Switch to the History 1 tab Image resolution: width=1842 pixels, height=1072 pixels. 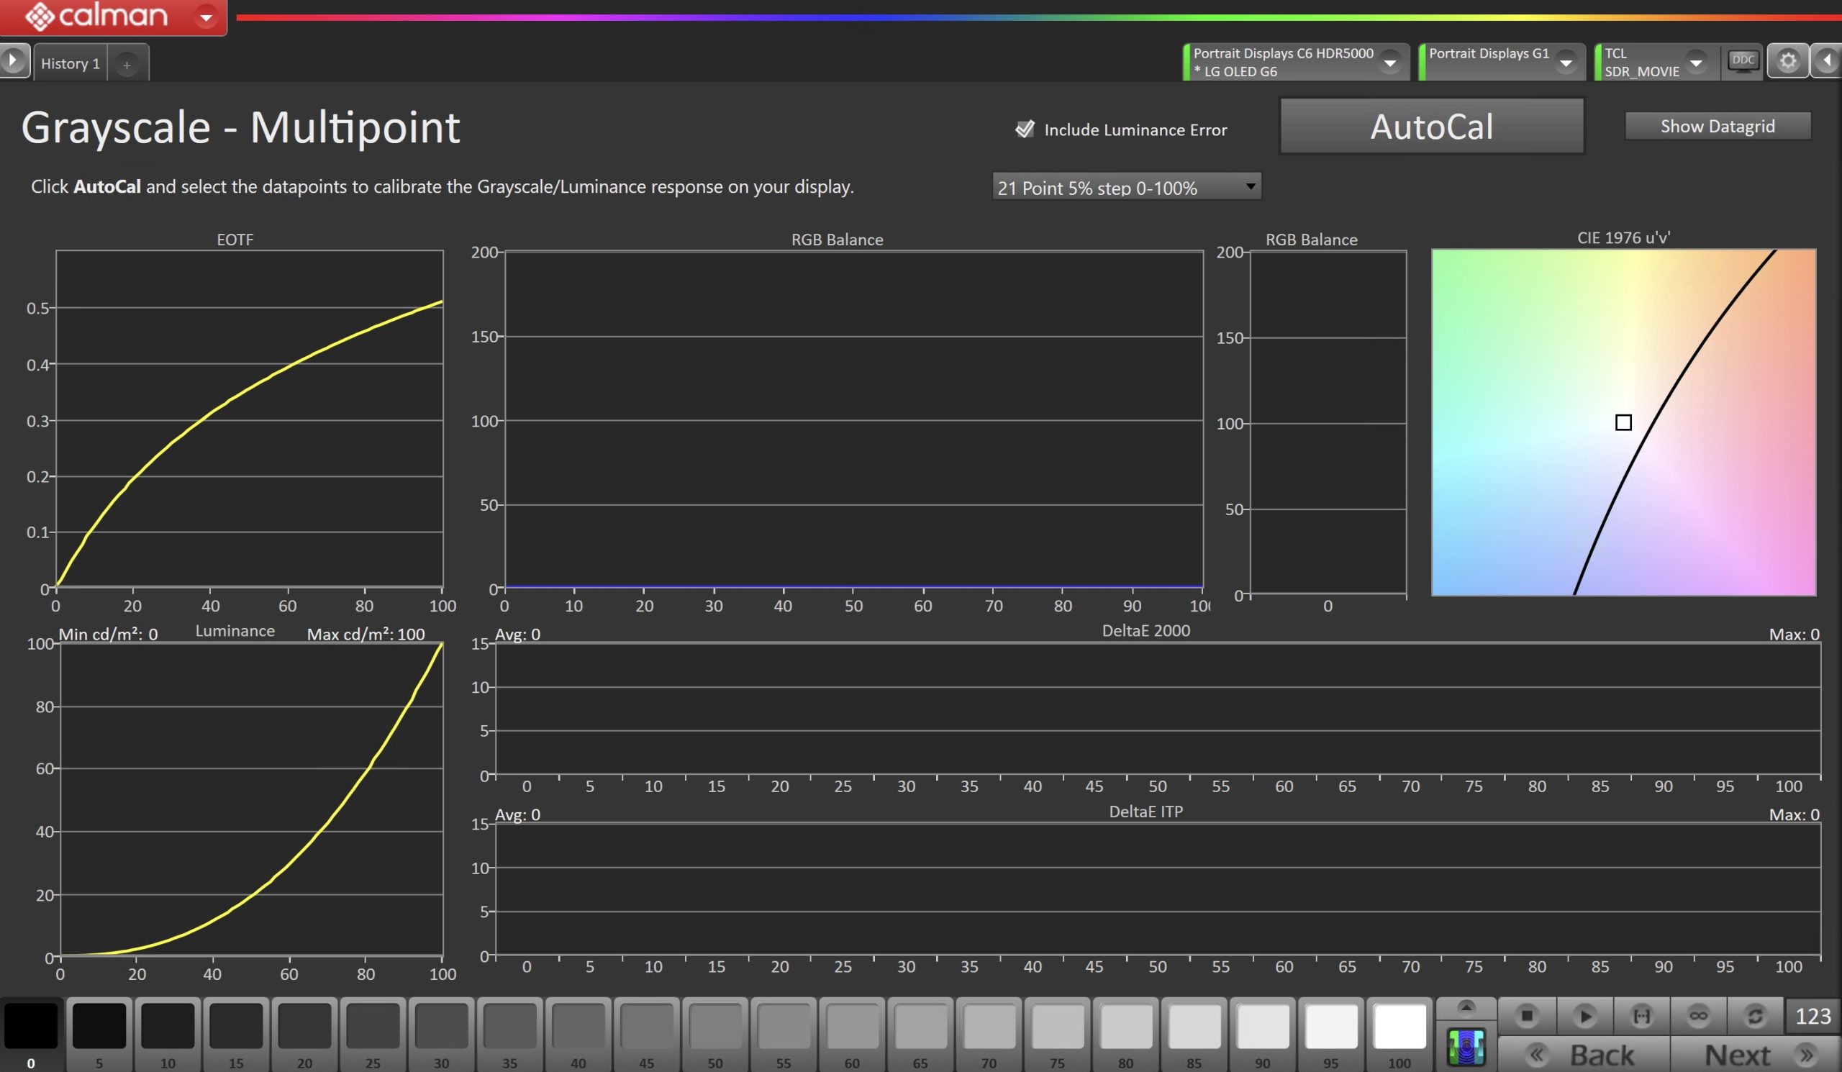point(71,63)
